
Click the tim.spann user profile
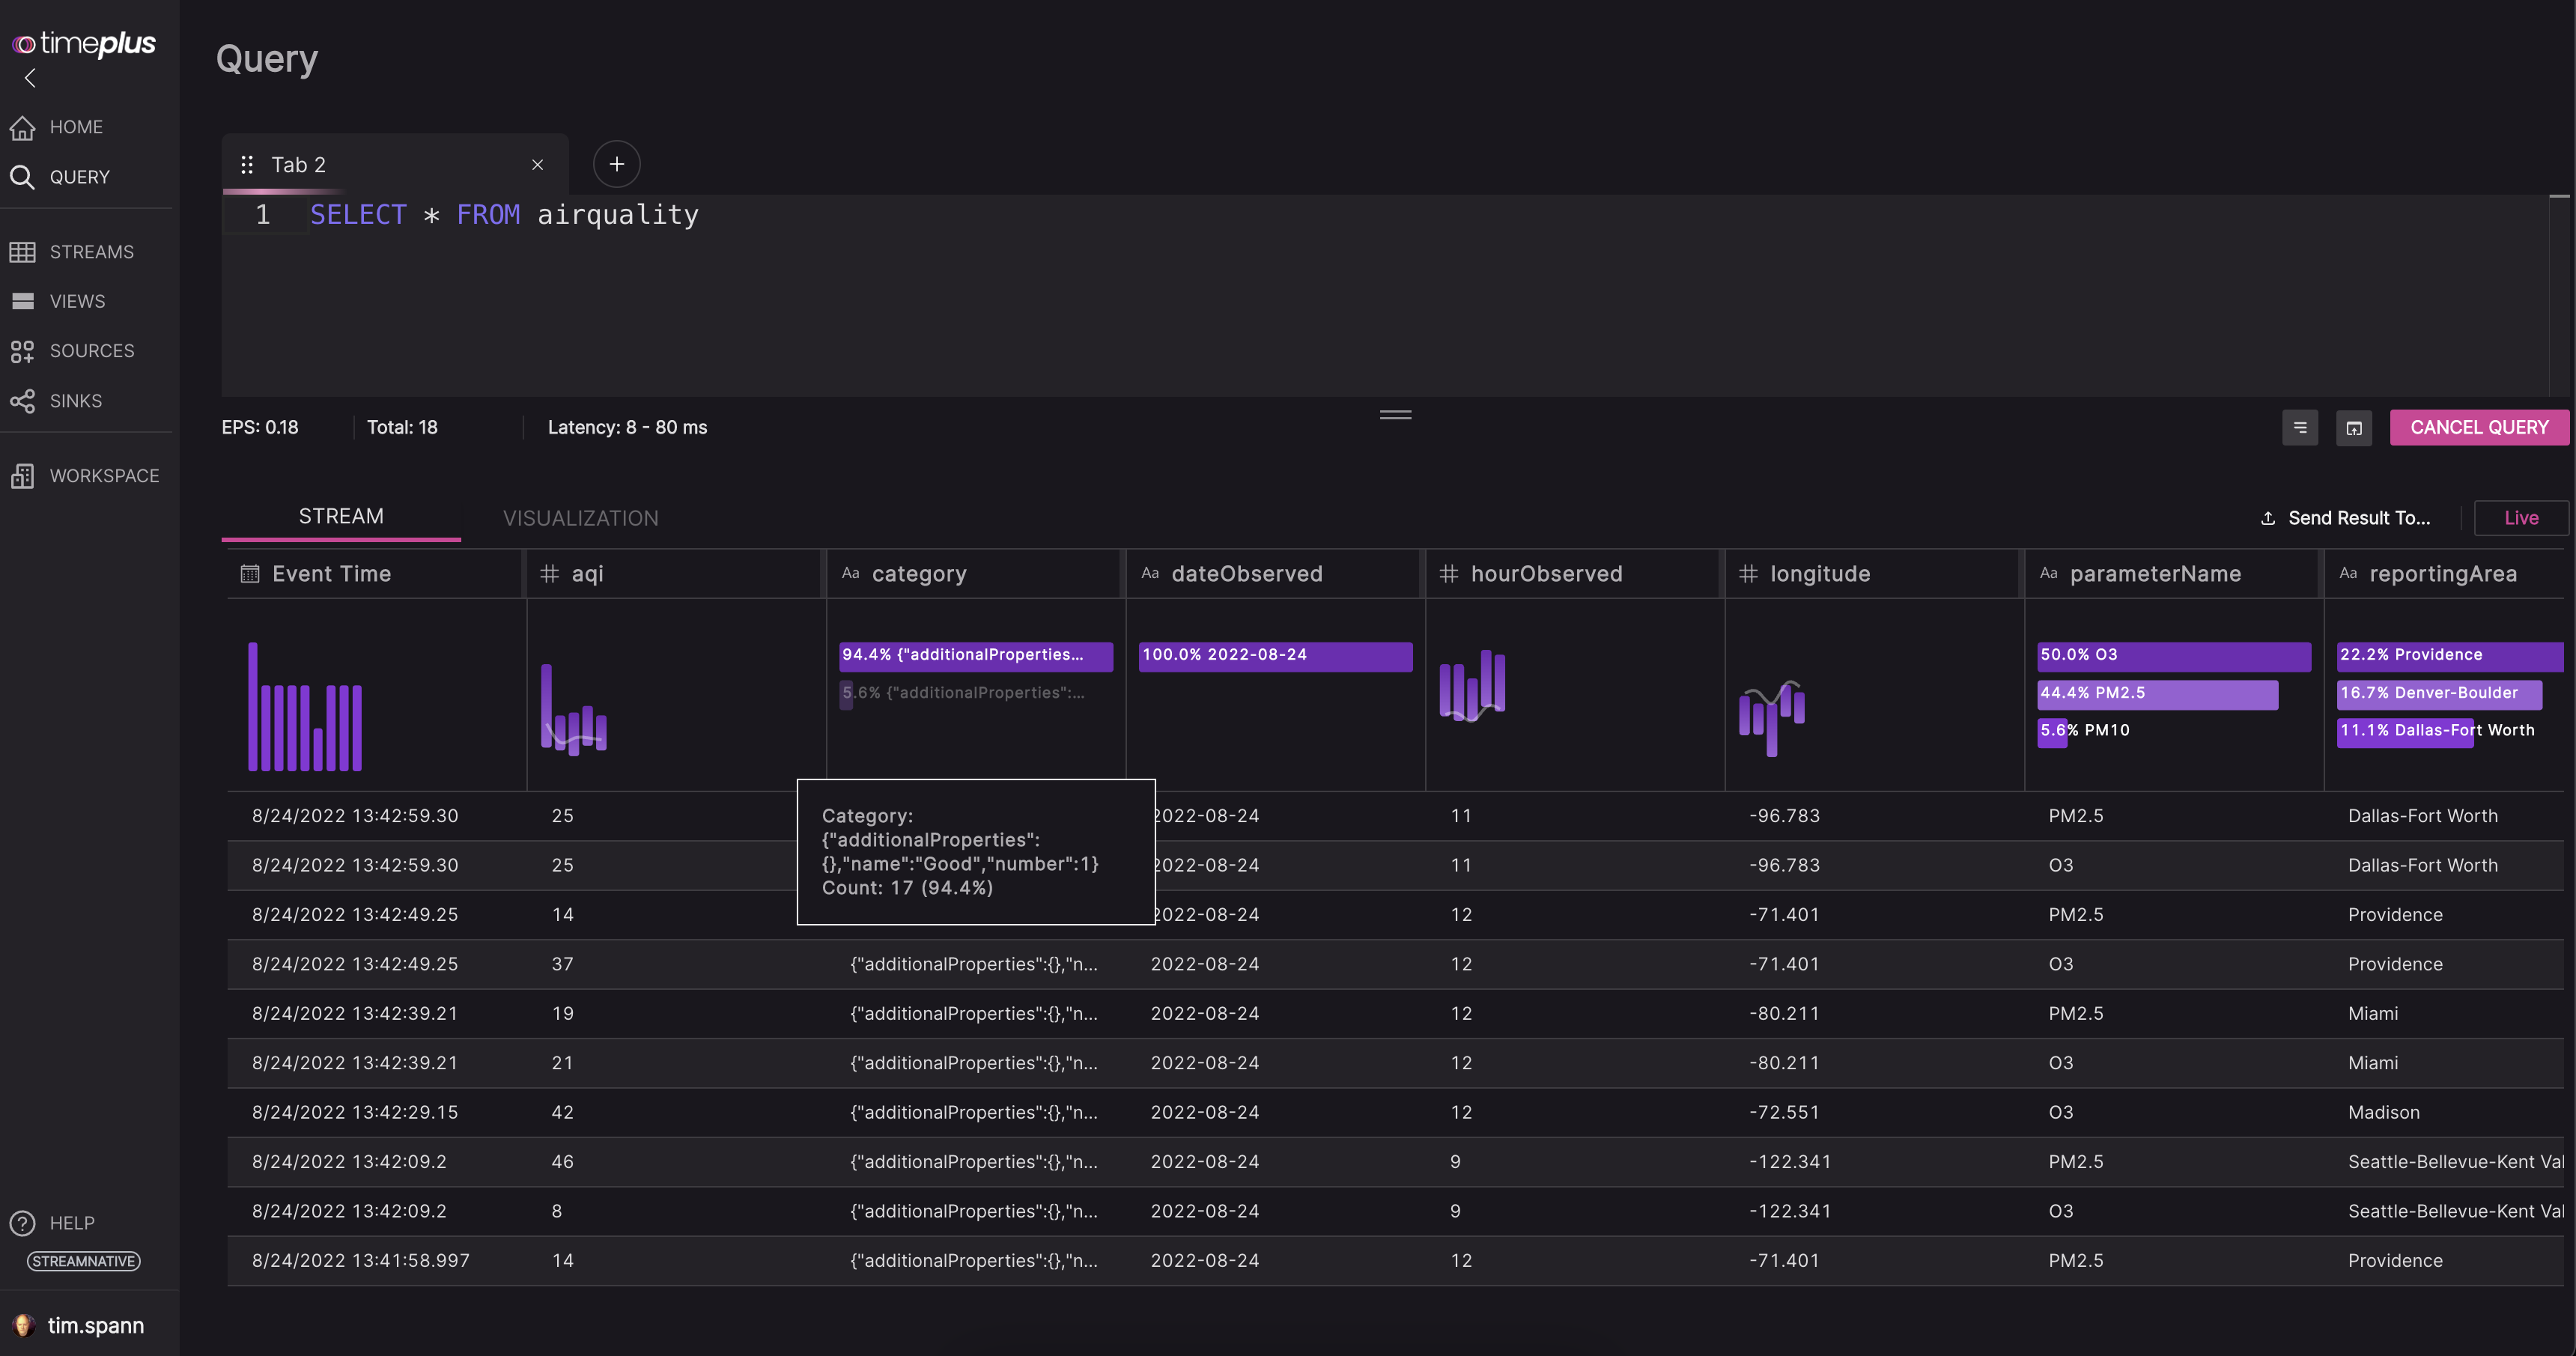pos(95,1325)
